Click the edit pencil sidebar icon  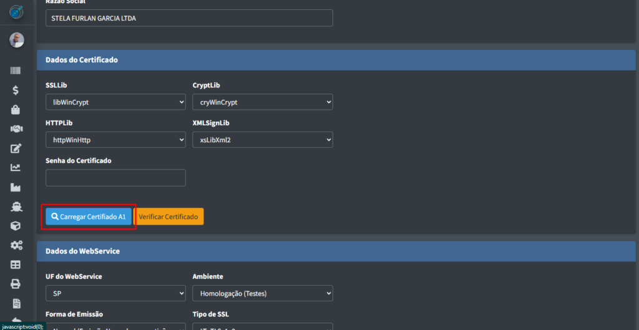click(16, 148)
